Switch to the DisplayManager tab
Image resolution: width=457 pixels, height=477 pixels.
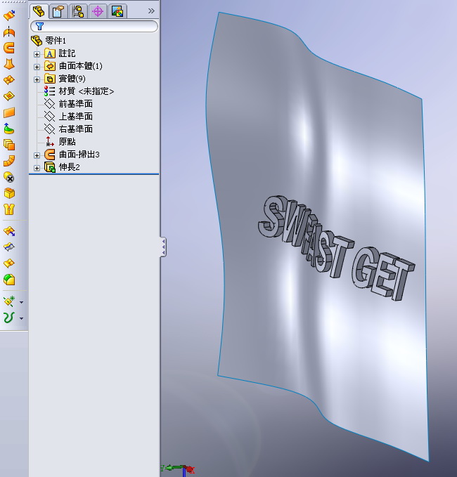click(x=117, y=11)
